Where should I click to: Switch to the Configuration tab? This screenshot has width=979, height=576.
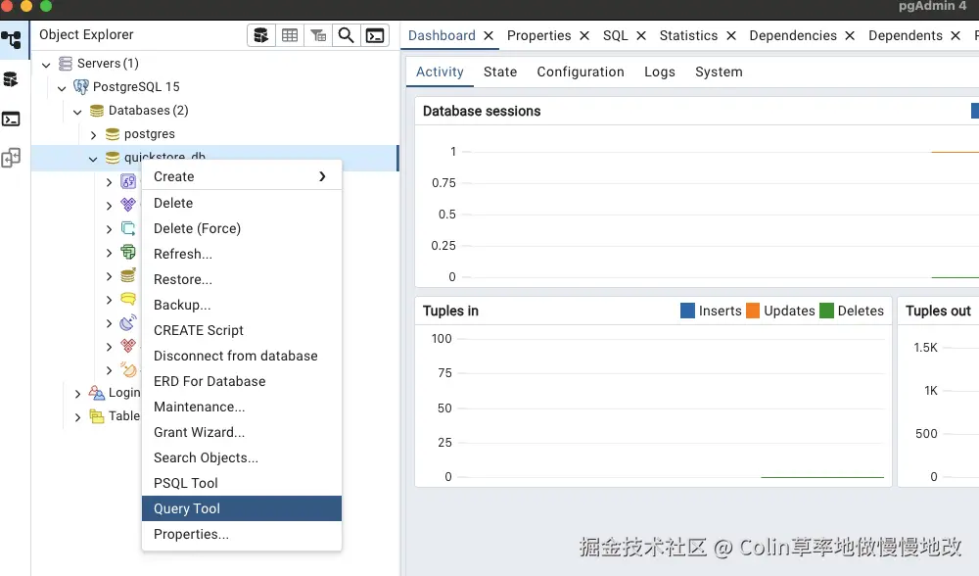pos(581,72)
